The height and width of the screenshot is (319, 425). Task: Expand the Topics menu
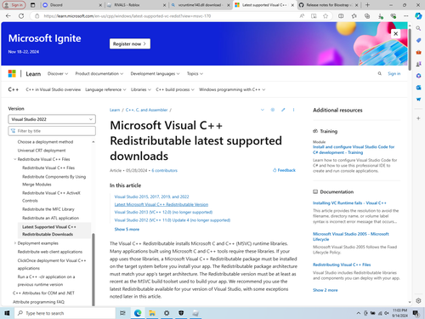195,74
